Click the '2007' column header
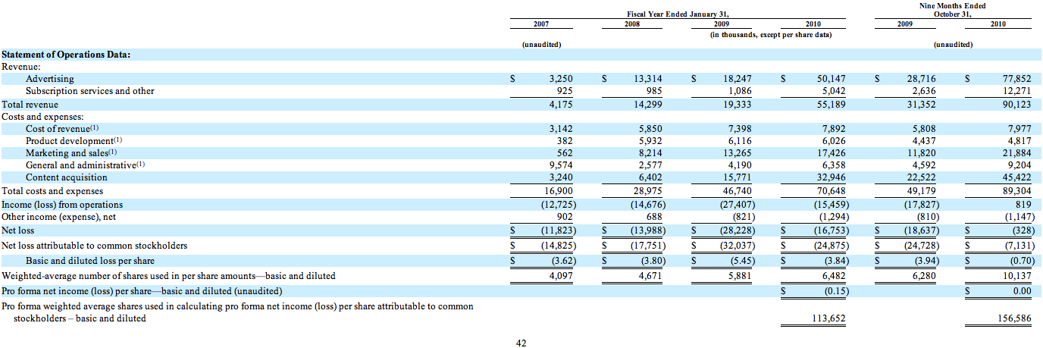 tap(542, 24)
